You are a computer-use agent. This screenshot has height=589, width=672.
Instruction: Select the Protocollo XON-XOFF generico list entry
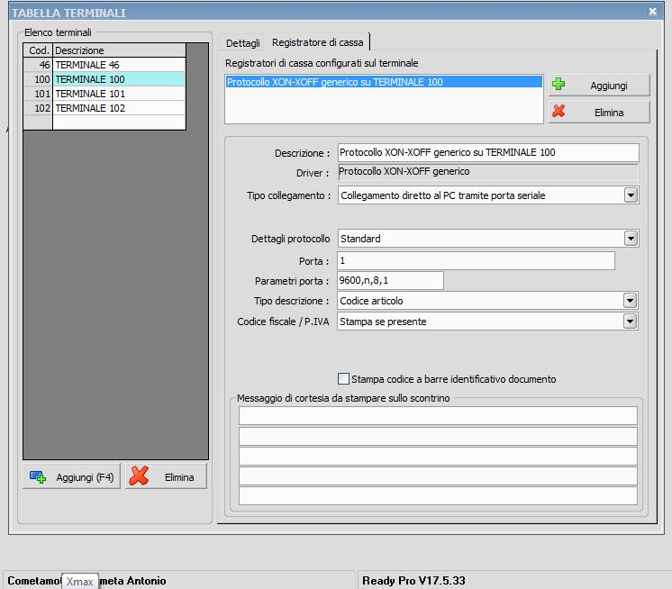coord(384,82)
